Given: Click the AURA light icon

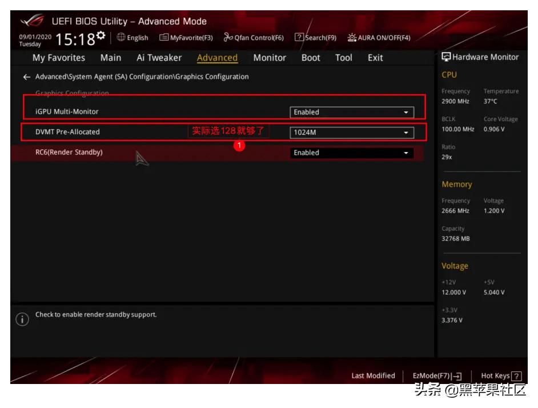Looking at the screenshot, I should coord(352,37).
